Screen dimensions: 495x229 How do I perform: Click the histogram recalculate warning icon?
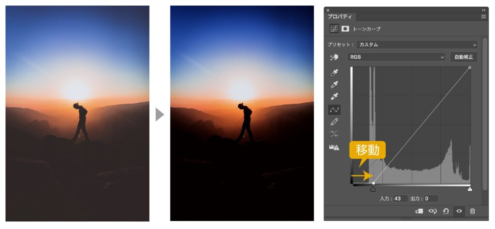(335, 147)
